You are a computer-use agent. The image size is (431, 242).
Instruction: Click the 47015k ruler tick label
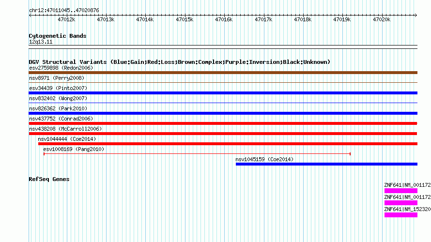185,19
